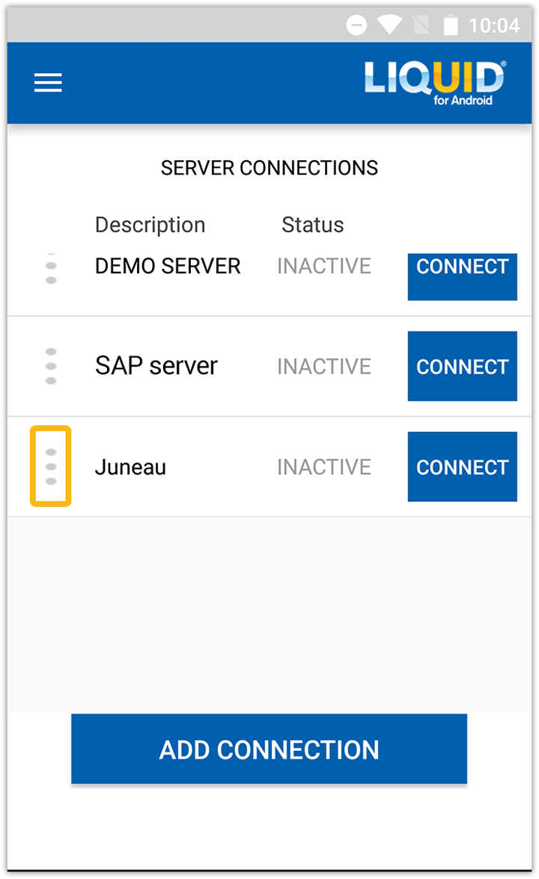Tap the Wi-Fi status bar icon

click(x=389, y=25)
